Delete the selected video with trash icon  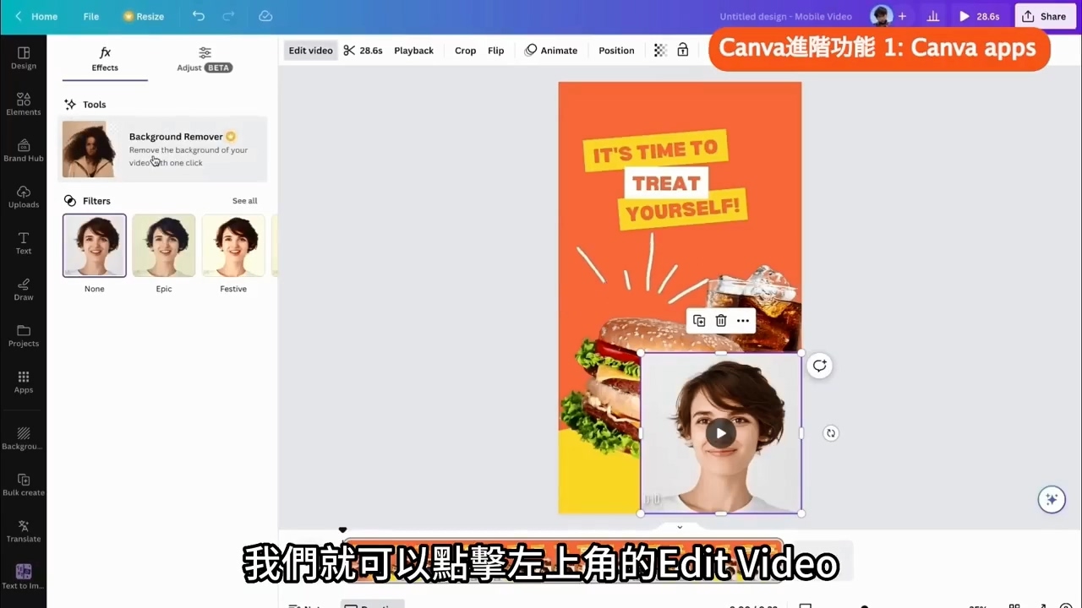[x=720, y=321]
